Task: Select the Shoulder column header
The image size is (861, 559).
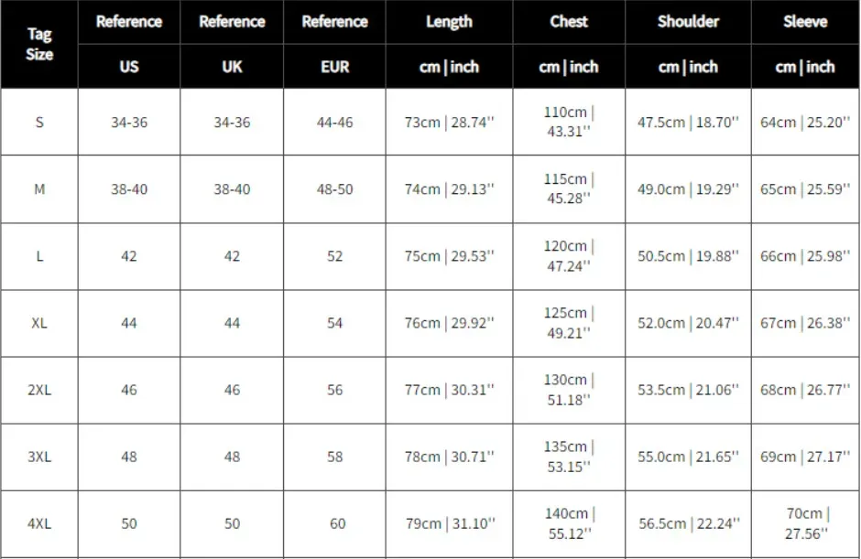Action: [688, 22]
